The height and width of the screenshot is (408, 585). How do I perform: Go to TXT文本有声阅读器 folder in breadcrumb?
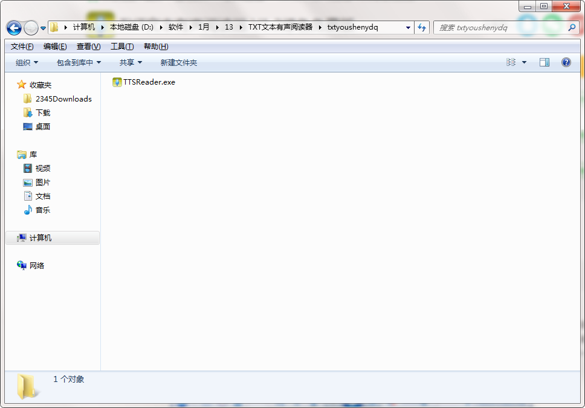280,27
